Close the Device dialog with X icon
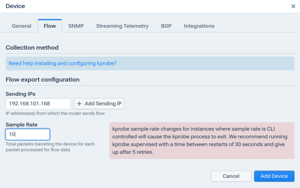300x188 pixels. click(x=293, y=7)
